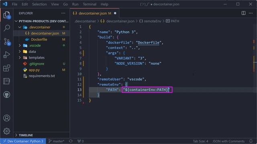The width and height of the screenshot is (257, 144).
Task: Click the ${containerEnv:PATH} value text
Action: click(x=146, y=90)
